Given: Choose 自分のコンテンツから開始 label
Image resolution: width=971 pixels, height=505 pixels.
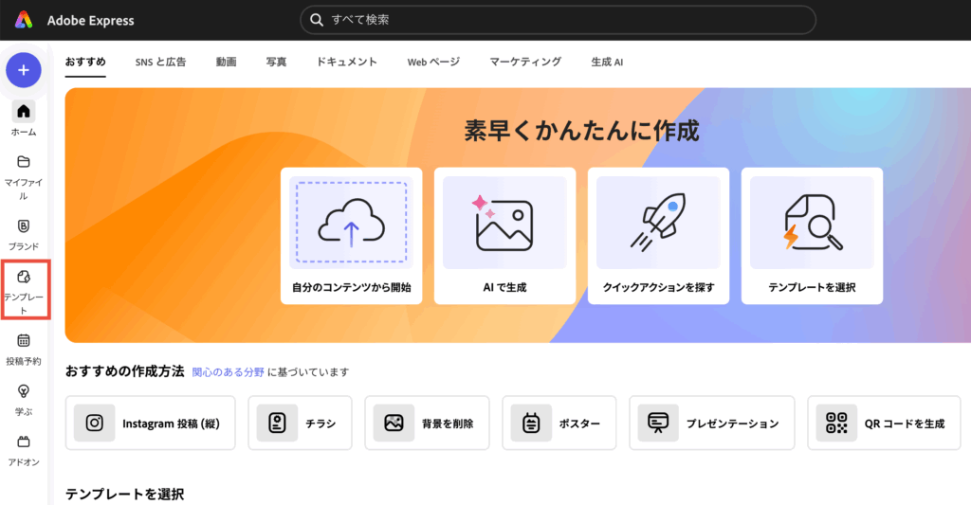Looking at the screenshot, I should coord(351,287).
